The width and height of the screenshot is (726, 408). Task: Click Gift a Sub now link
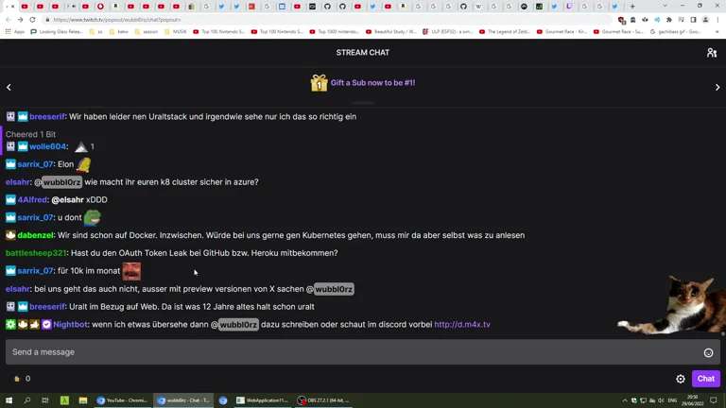372,83
